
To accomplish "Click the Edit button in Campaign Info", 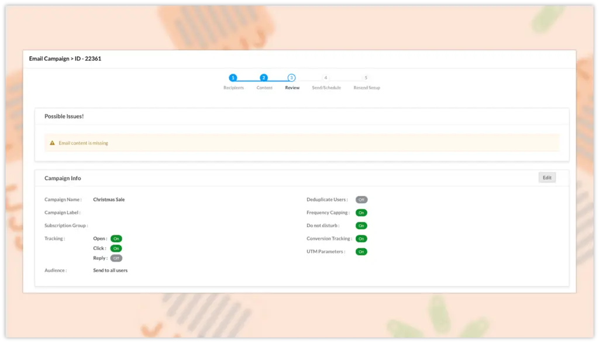I will [547, 177].
